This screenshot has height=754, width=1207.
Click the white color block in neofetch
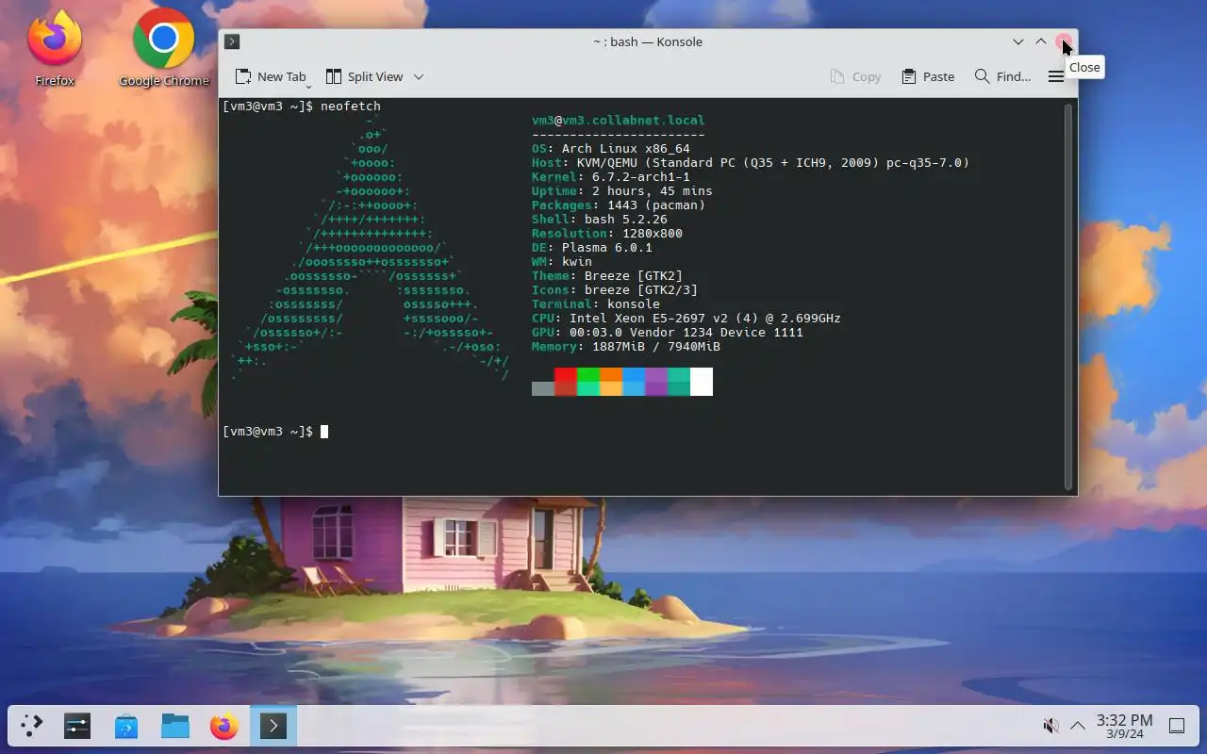pyautogui.click(x=702, y=382)
